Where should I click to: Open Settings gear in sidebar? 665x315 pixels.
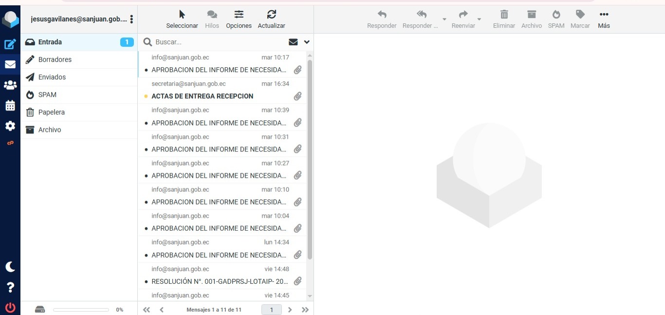click(x=10, y=126)
